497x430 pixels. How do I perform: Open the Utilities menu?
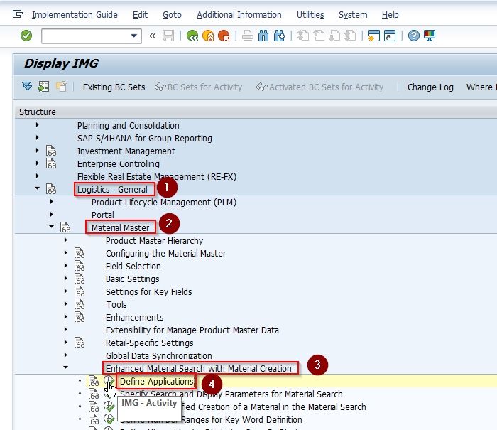pyautogui.click(x=310, y=15)
